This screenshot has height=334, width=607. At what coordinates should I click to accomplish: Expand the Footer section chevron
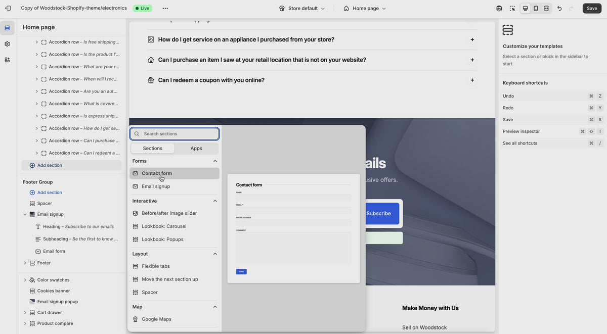(25, 263)
